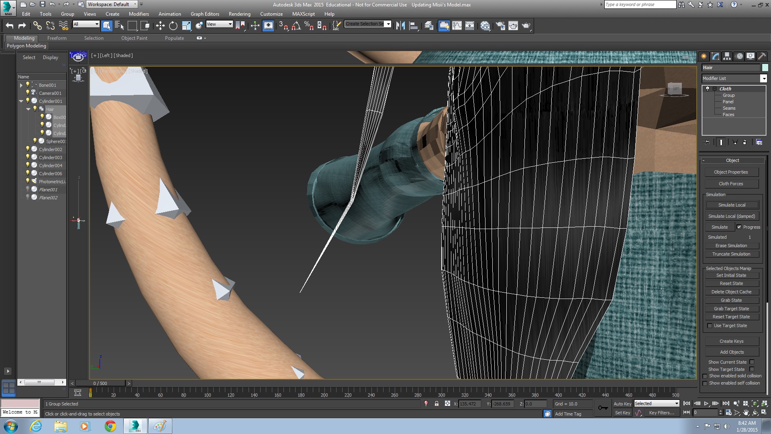
Task: Click the Mirror tool icon
Action: (x=400, y=26)
